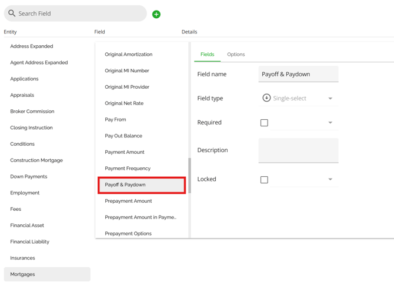Expand the Field type dropdown arrow

tap(330, 99)
